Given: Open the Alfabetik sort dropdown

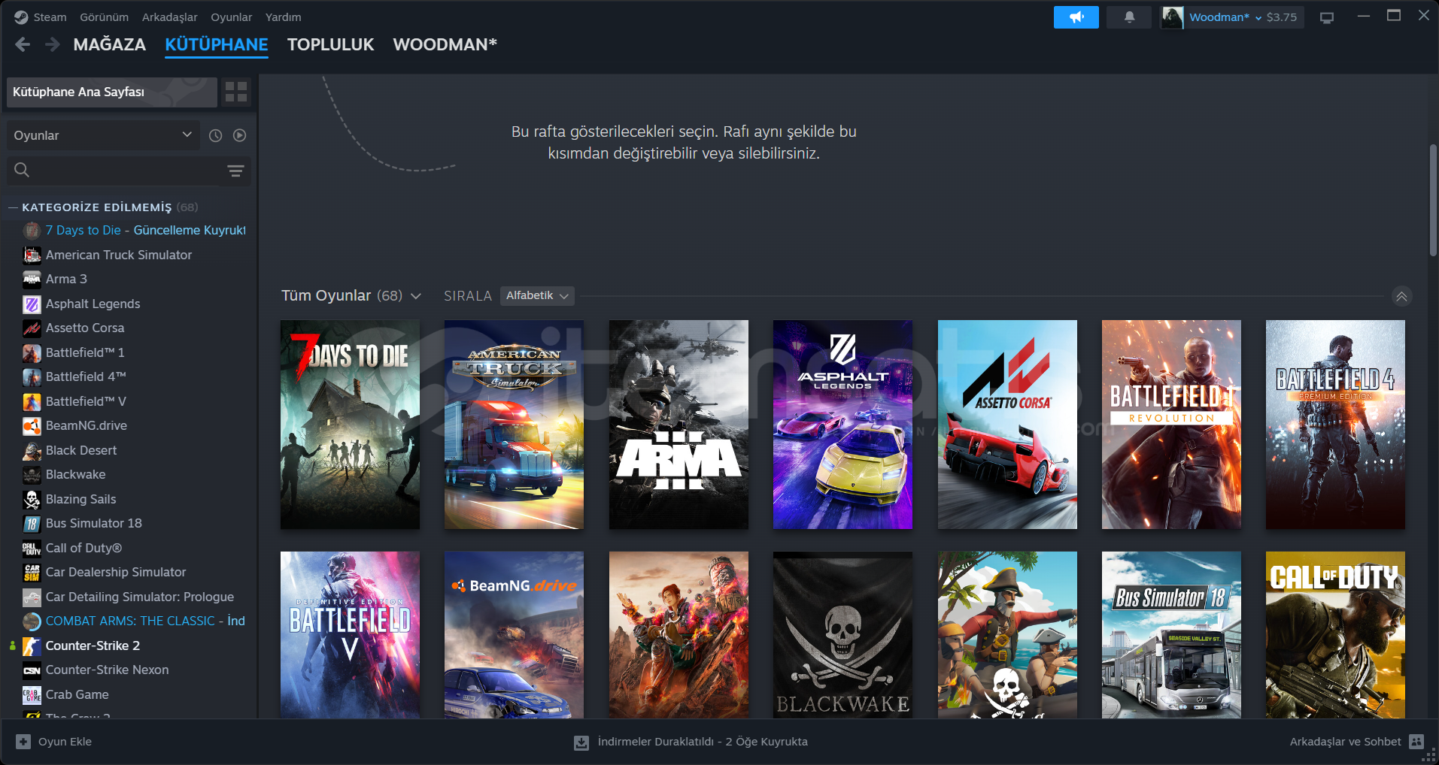Looking at the screenshot, I should tap(537, 295).
